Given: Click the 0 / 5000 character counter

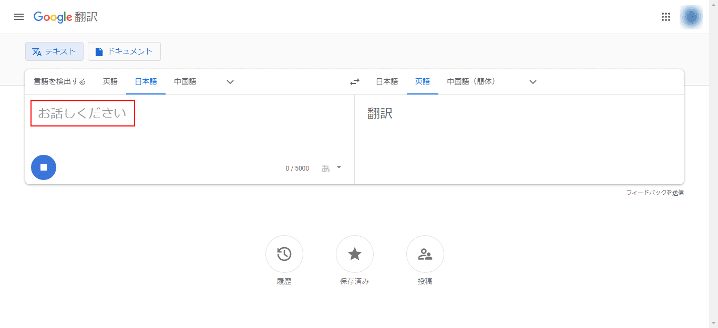Looking at the screenshot, I should (298, 168).
